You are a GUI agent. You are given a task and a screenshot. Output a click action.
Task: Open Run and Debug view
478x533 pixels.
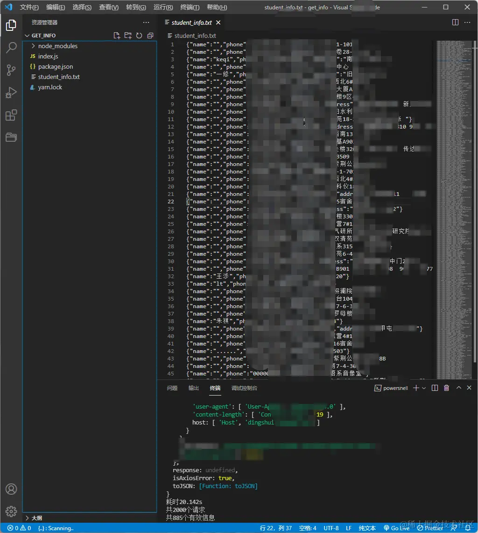tap(11, 93)
